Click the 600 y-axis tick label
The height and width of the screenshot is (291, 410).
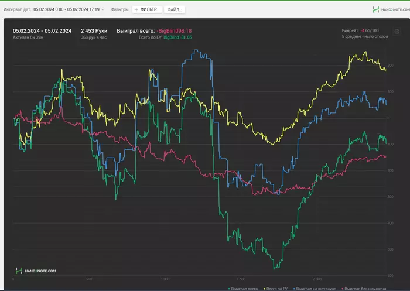click(391, 276)
